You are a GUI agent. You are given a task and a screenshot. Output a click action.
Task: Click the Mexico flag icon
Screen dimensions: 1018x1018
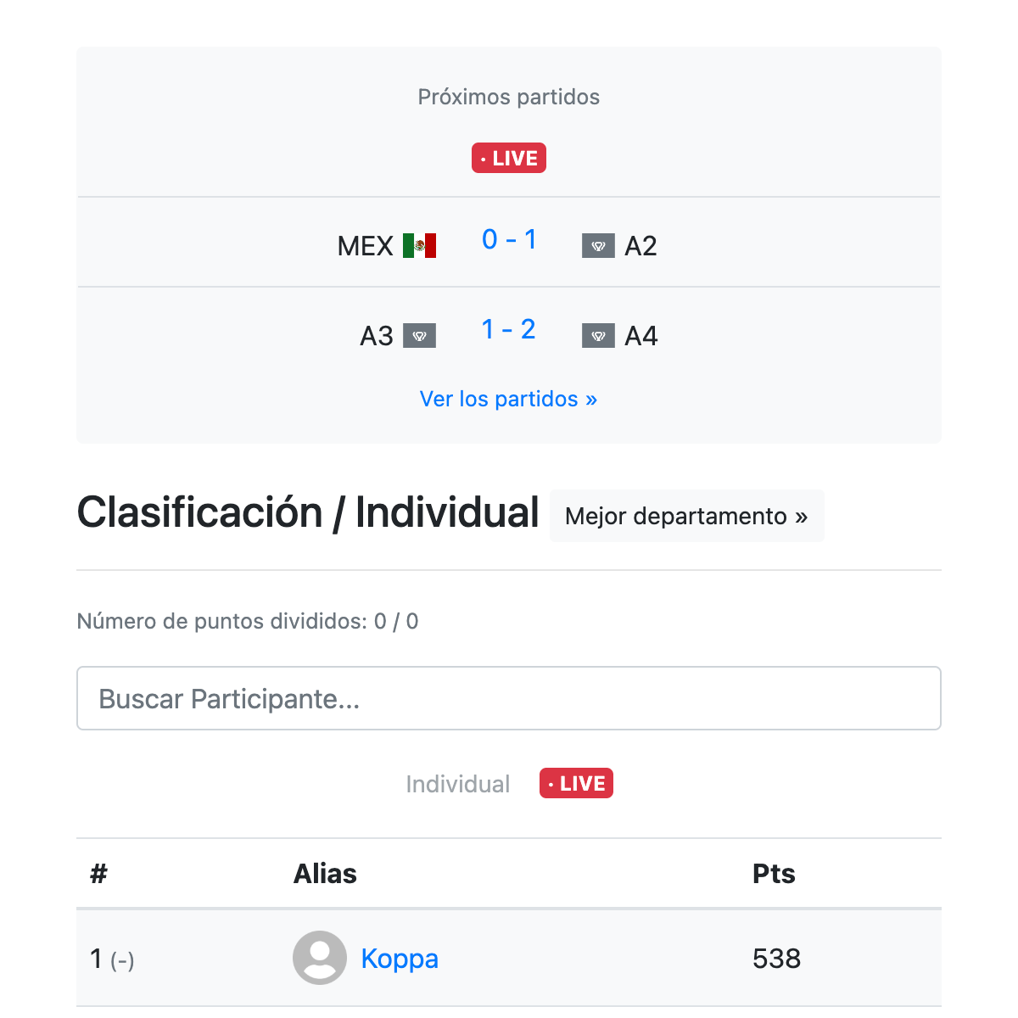click(422, 245)
